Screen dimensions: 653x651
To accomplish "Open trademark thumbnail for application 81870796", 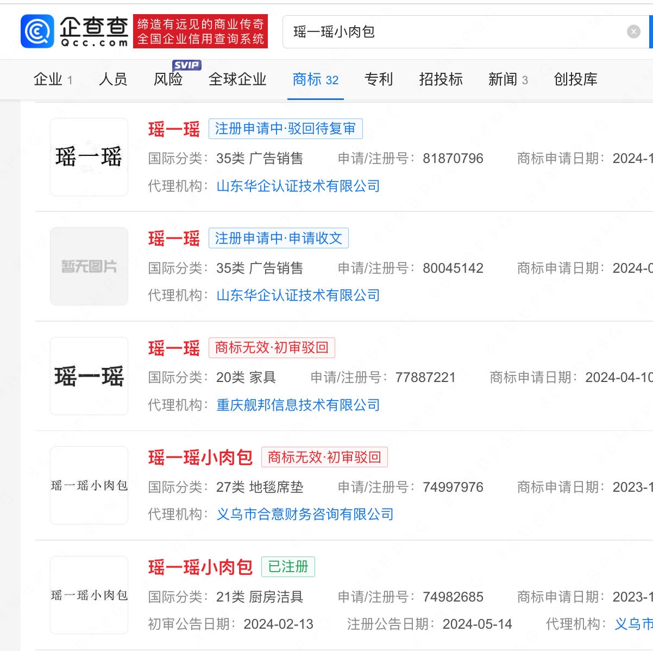I will coord(89,157).
